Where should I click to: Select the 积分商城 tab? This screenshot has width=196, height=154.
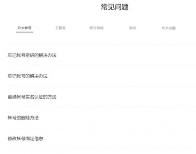pyautogui.click(x=96, y=28)
